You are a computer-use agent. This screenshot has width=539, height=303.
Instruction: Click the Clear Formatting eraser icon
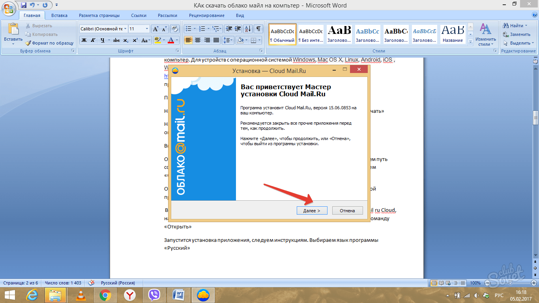tap(175, 29)
